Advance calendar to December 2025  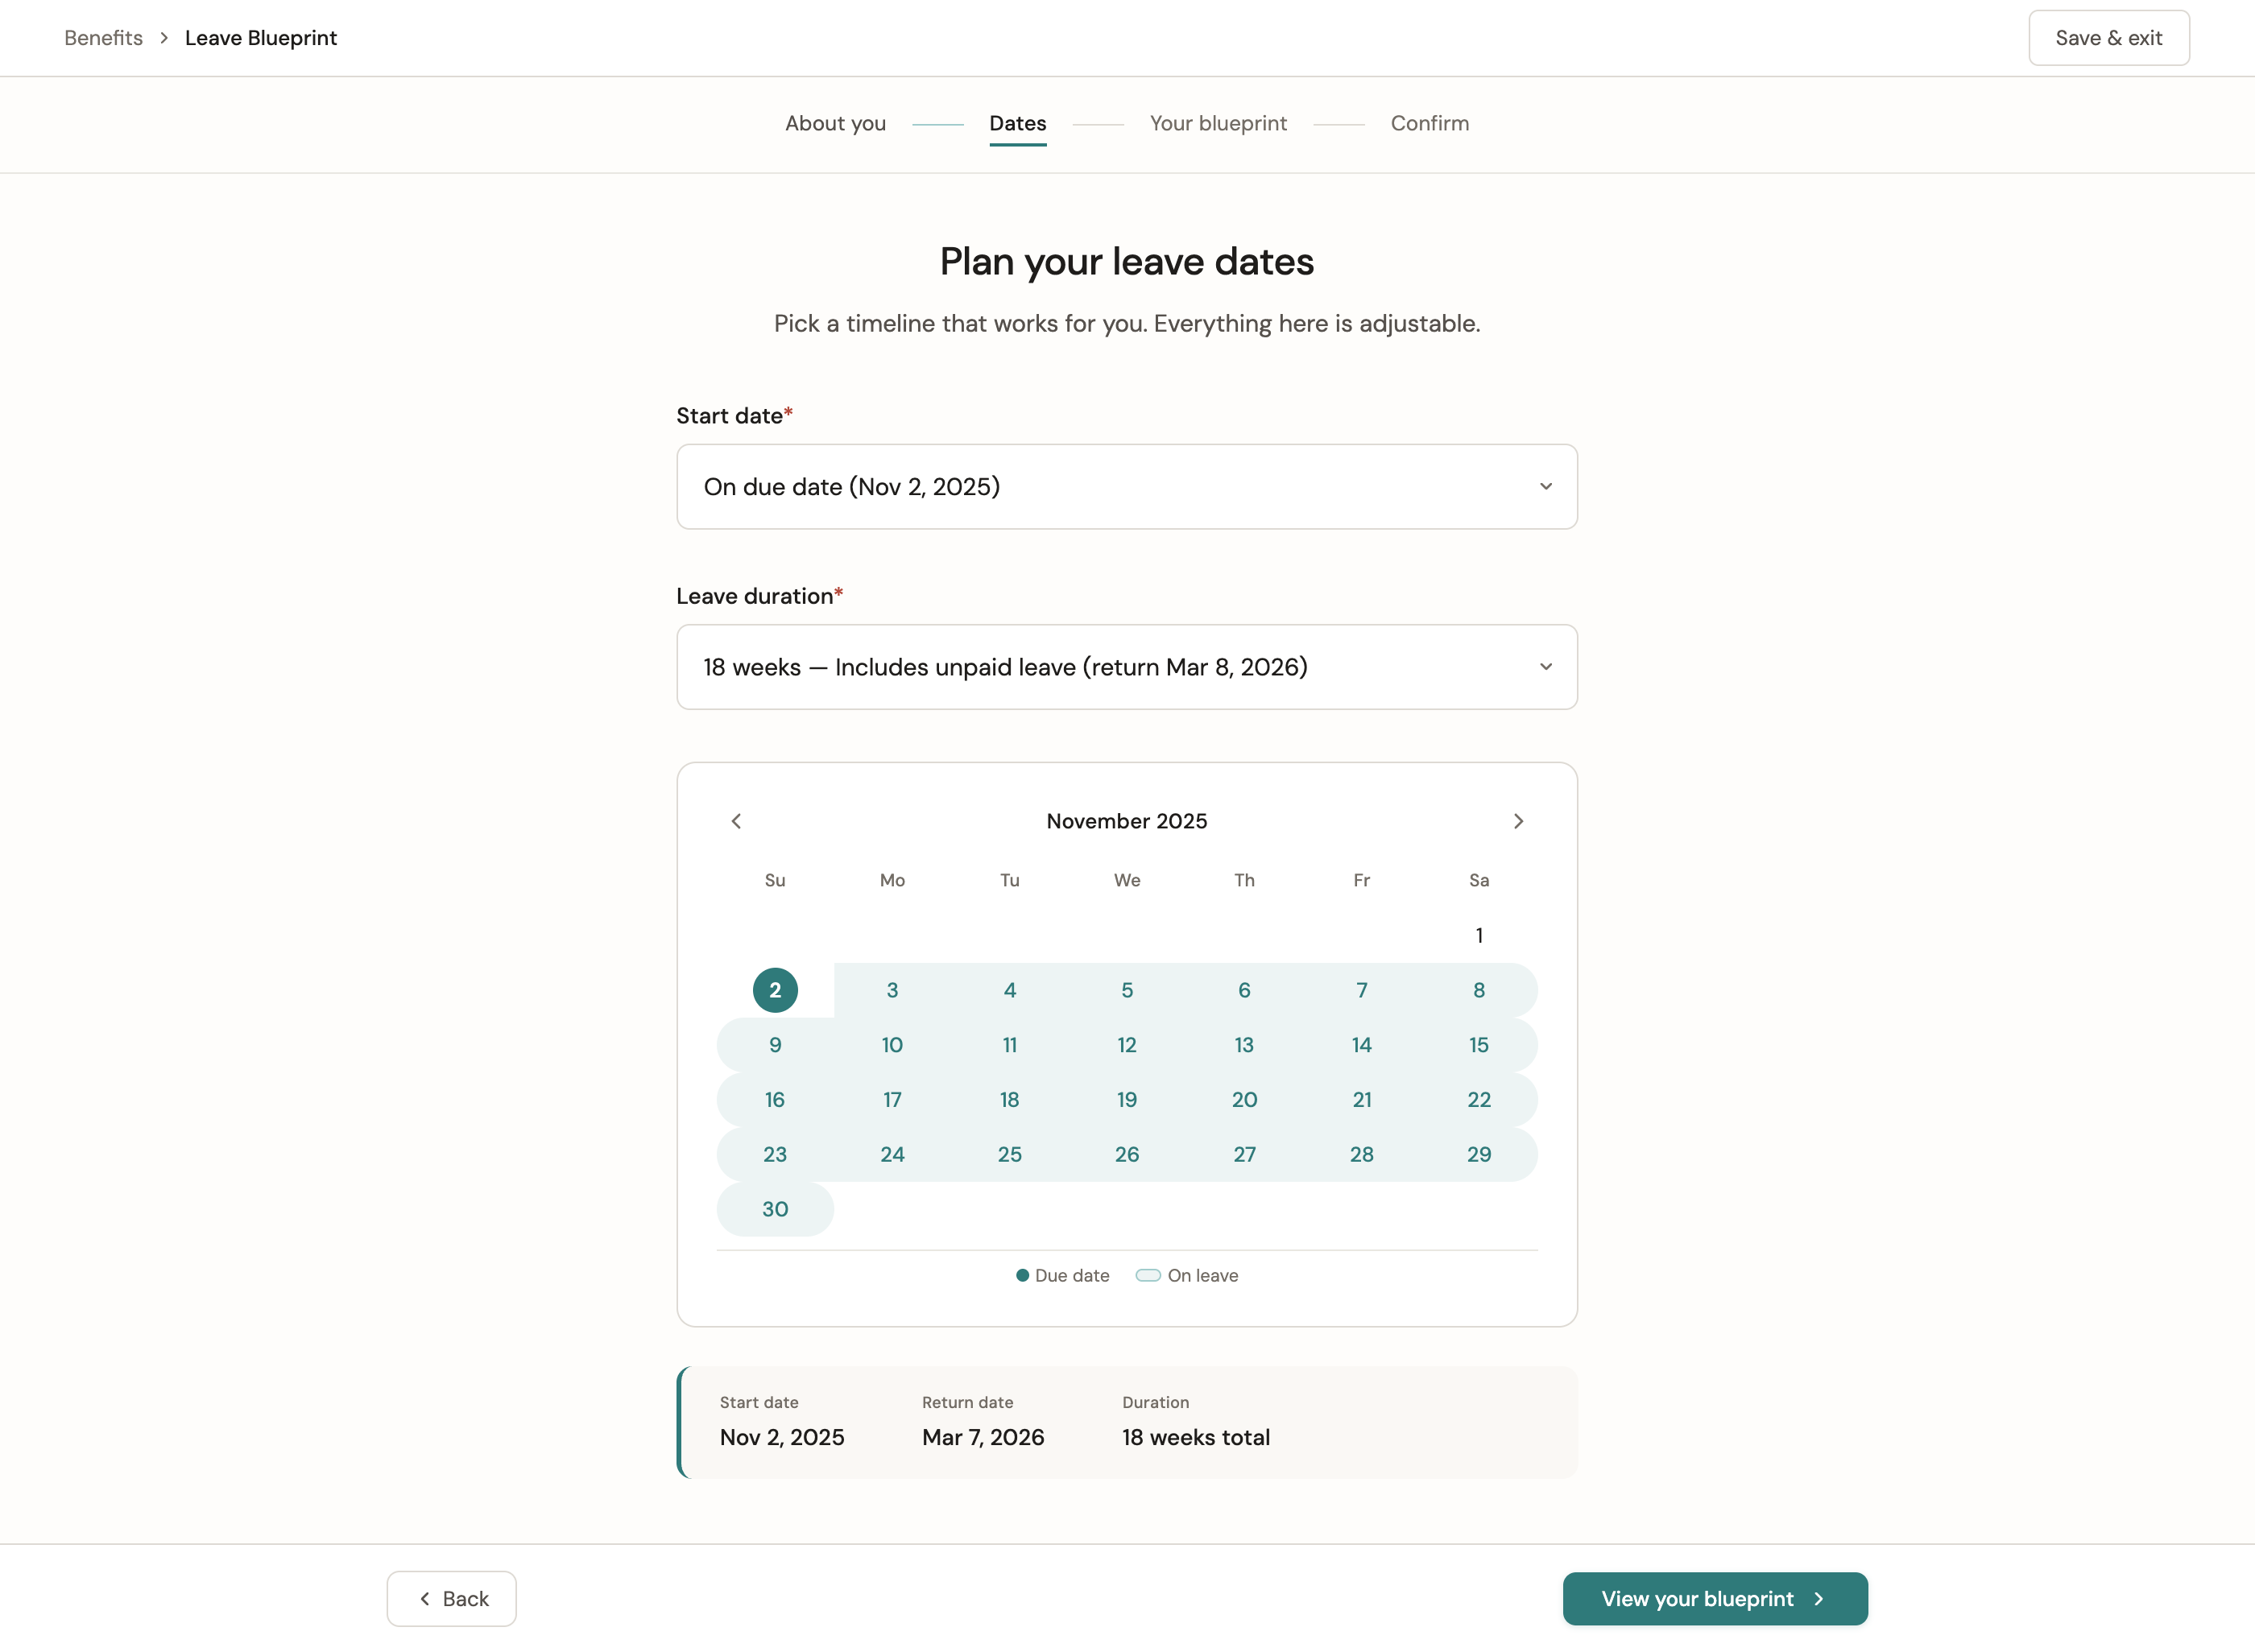pos(1519,821)
